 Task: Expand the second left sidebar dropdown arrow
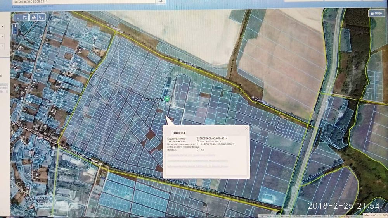click(2, 36)
